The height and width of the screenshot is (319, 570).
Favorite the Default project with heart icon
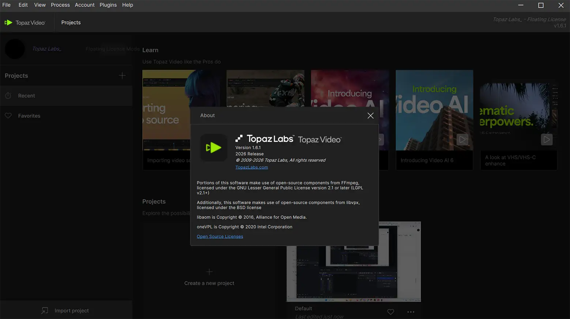coord(391,312)
